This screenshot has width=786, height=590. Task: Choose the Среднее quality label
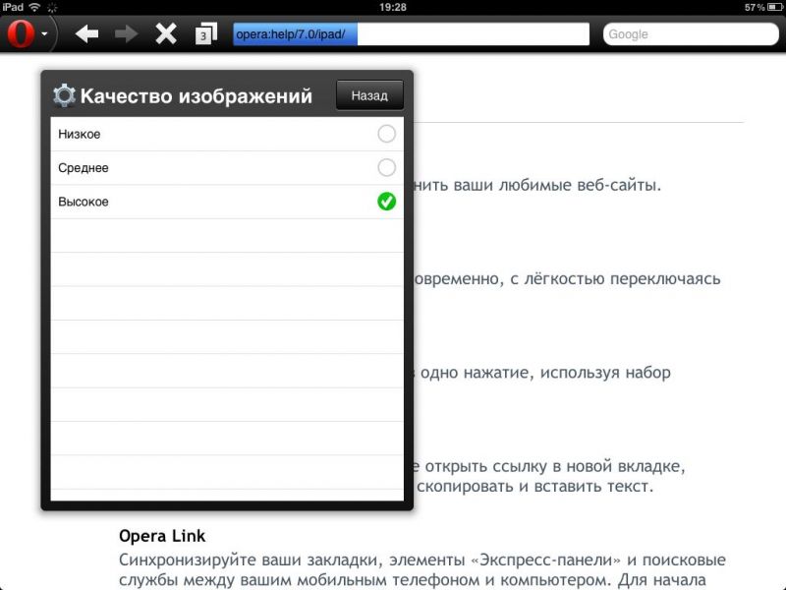(x=84, y=168)
